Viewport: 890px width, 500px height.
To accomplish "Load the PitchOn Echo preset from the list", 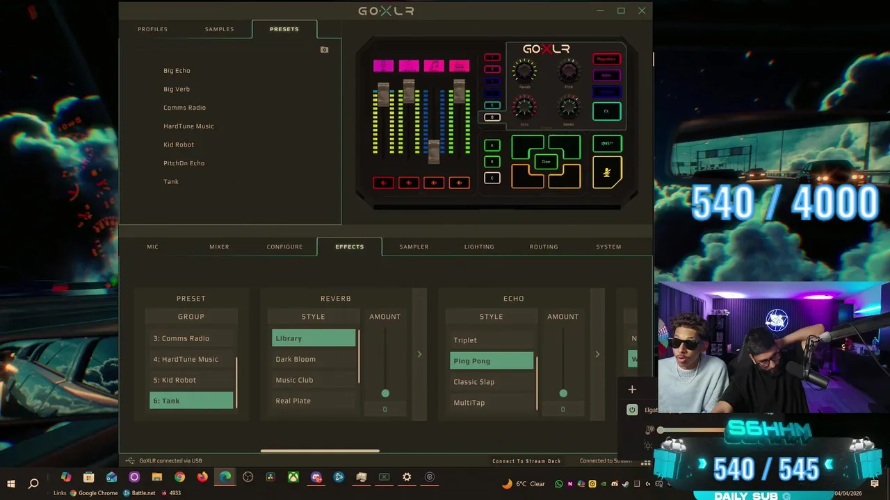I will (184, 163).
